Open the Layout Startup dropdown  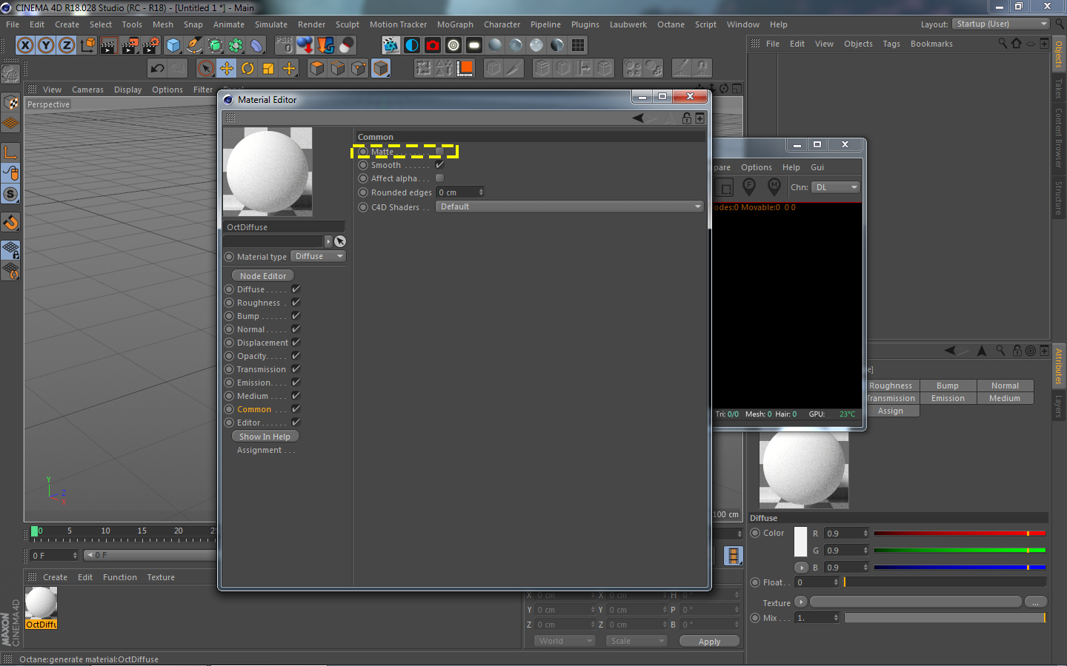coord(1001,24)
